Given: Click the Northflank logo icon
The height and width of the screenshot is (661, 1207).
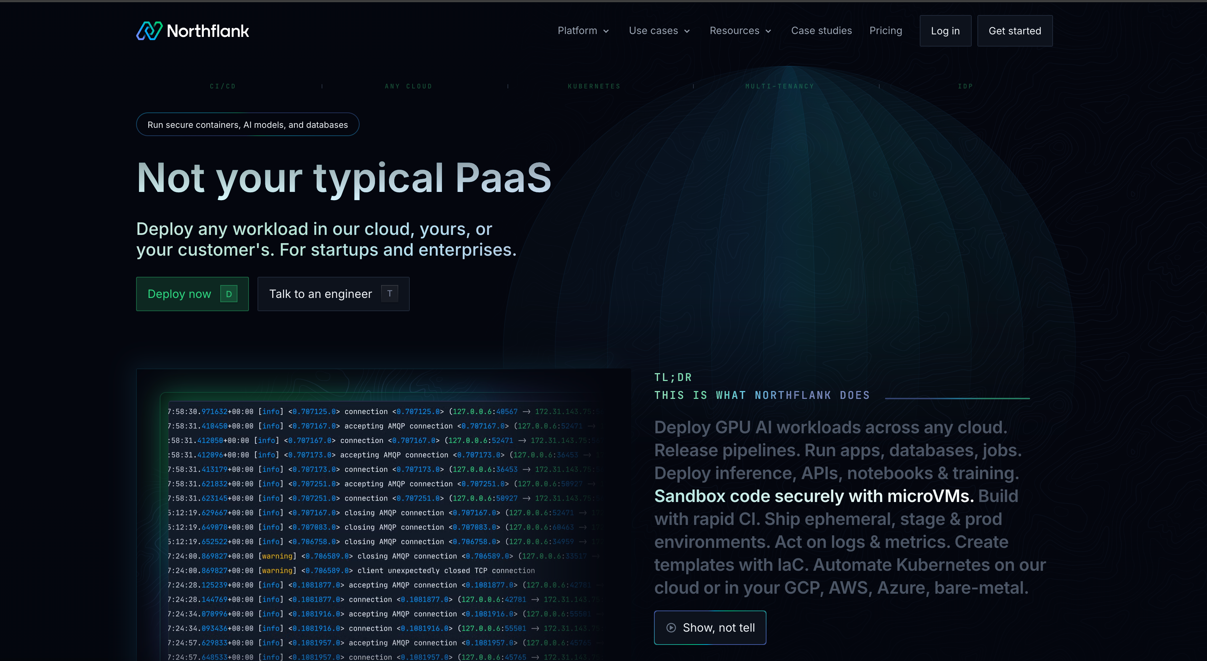Looking at the screenshot, I should click(149, 31).
